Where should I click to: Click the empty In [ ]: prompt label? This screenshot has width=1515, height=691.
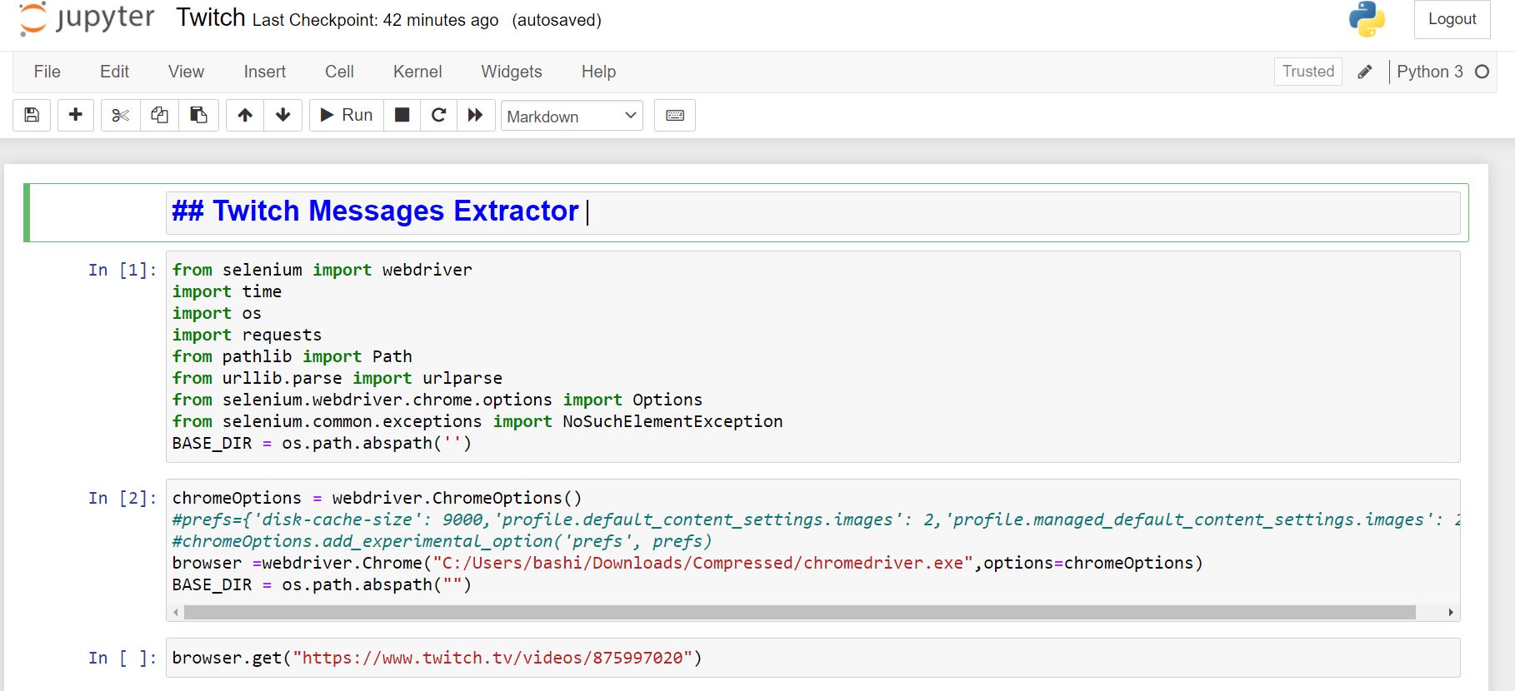pyautogui.click(x=122, y=658)
